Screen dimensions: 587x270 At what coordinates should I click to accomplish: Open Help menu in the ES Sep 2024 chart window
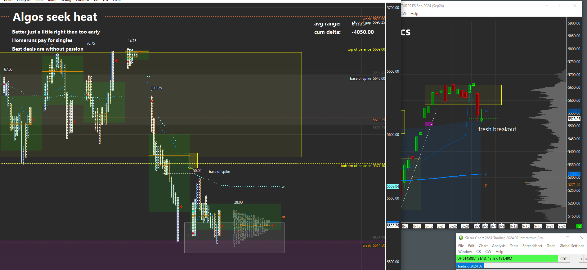pos(414,14)
